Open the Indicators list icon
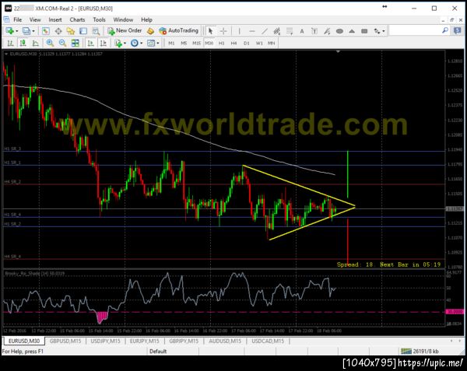 click(118, 44)
